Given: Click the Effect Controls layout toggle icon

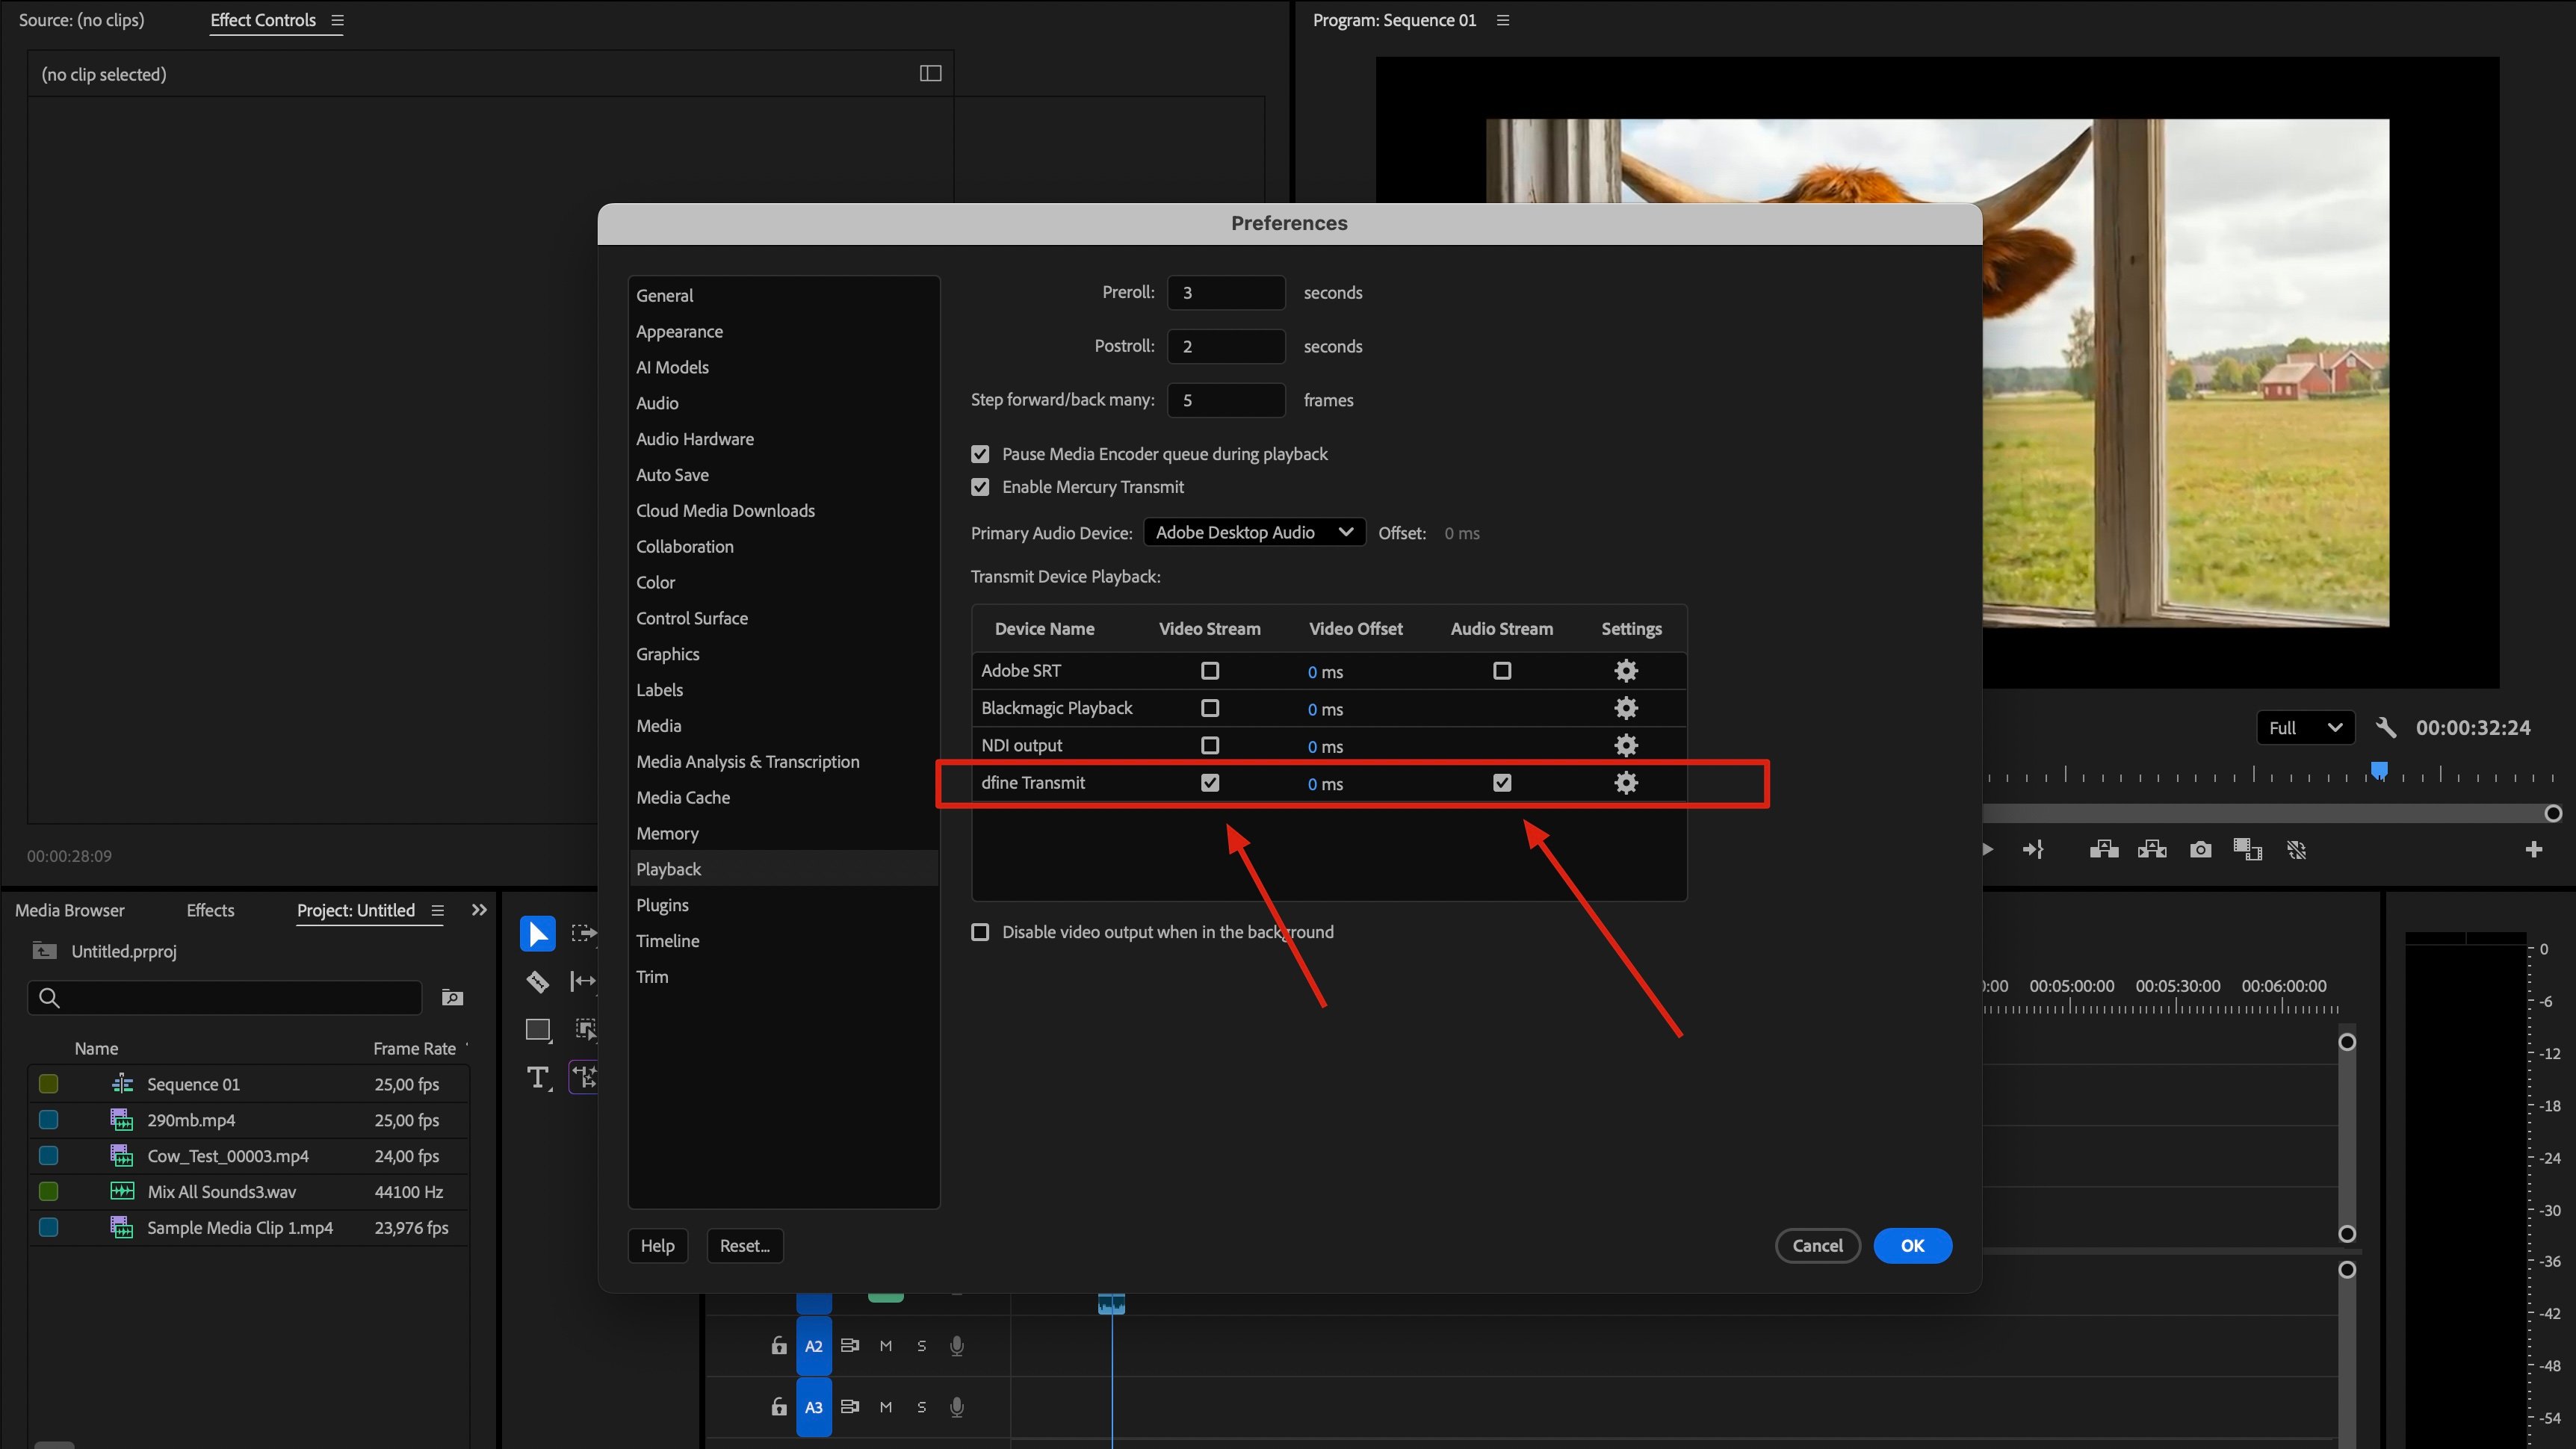Looking at the screenshot, I should [930, 73].
